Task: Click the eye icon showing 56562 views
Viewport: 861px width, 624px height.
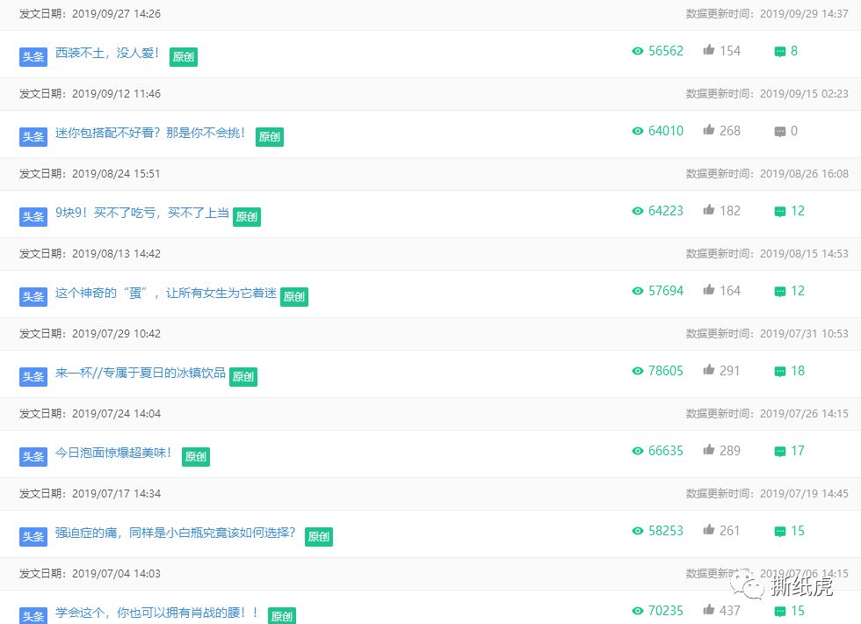Action: pos(637,51)
